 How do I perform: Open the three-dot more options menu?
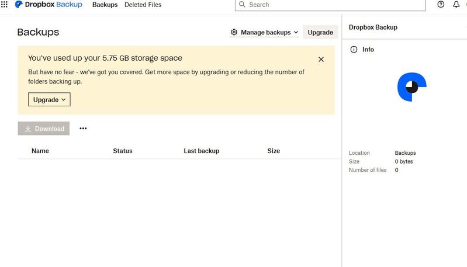tap(83, 129)
